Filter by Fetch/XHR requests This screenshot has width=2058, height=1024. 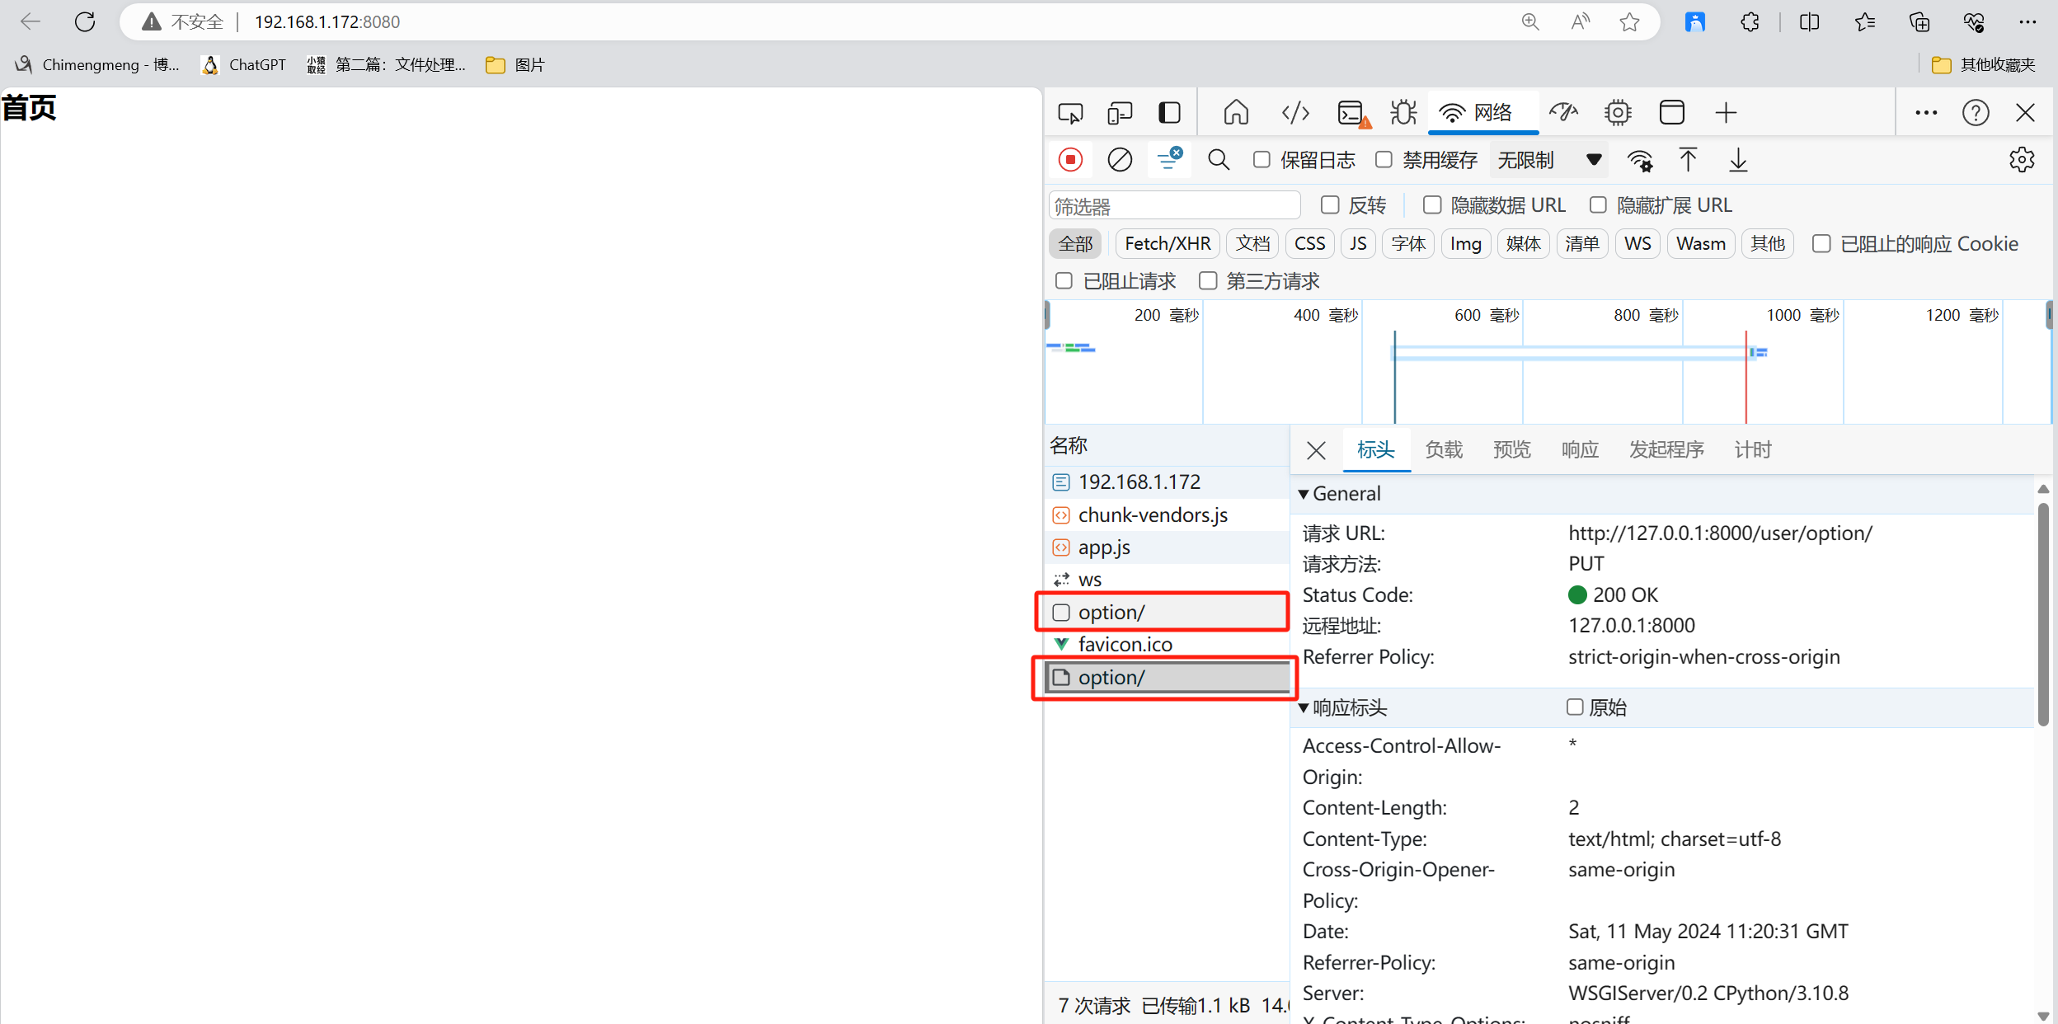coord(1167,243)
